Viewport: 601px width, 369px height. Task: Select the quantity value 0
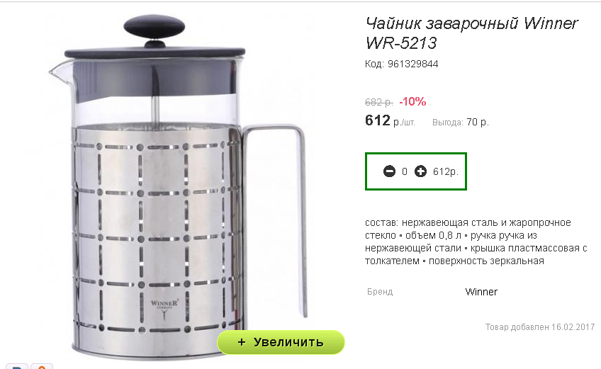(405, 171)
